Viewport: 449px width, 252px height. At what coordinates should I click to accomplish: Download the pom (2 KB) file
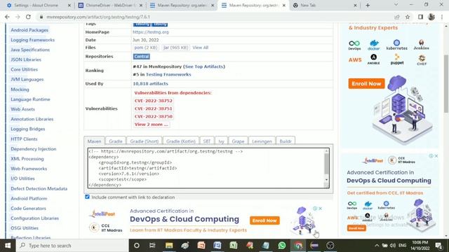[x=146, y=48]
